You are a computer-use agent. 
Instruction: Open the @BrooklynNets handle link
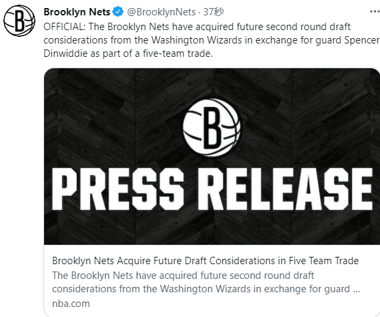coord(162,12)
